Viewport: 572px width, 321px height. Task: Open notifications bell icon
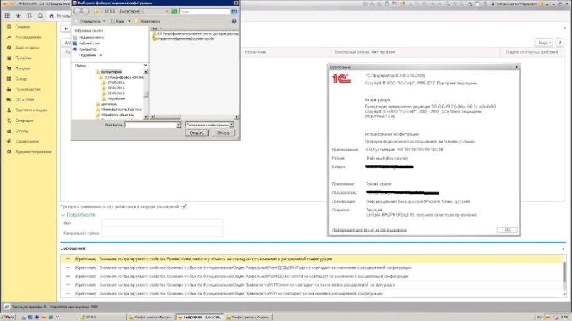40,16
